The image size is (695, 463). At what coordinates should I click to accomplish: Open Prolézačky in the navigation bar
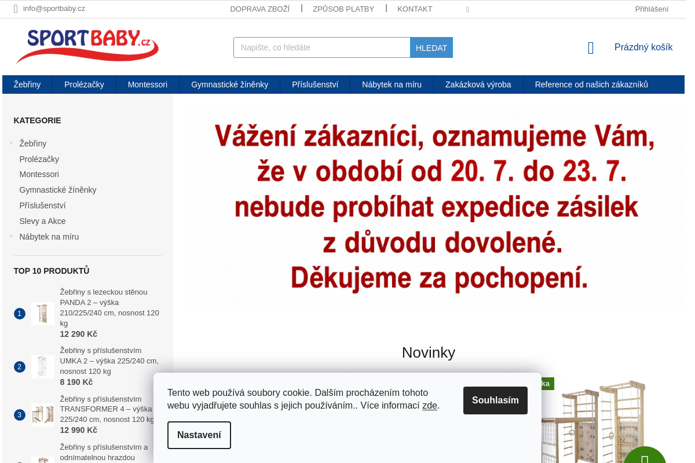84,84
